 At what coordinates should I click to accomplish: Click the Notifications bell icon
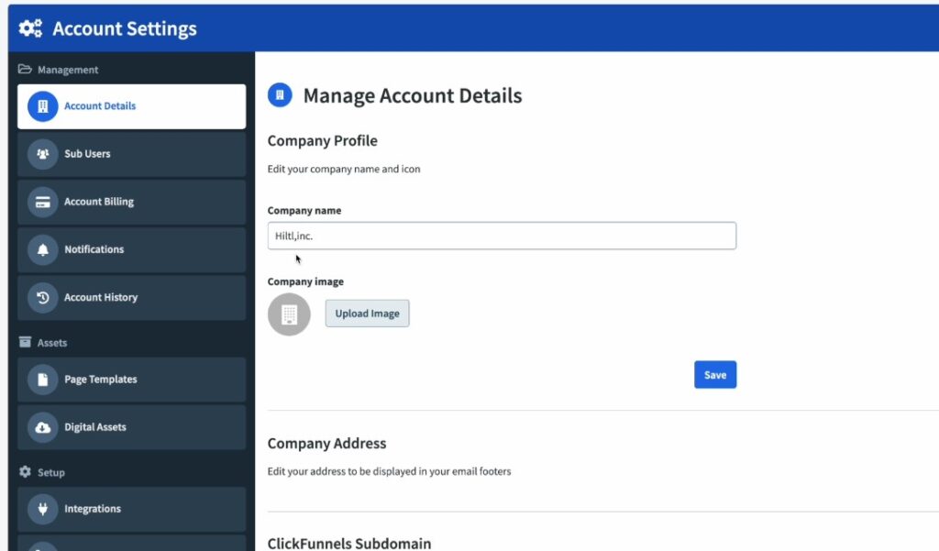pyautogui.click(x=42, y=249)
